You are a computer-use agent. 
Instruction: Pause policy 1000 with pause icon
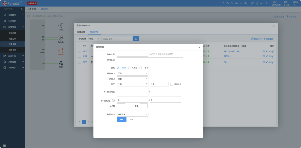pos(273,51)
